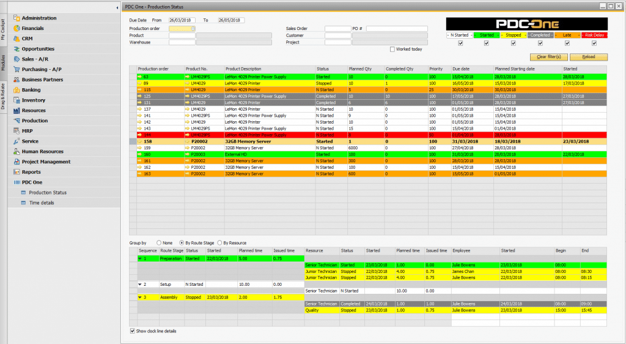Viewport: 626px width, 344px height.
Task: Uncheck the Show clock line details box
Action: coord(133,331)
